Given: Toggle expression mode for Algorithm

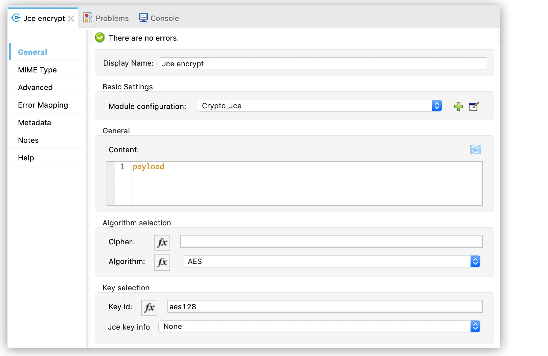Looking at the screenshot, I should pyautogui.click(x=162, y=262).
